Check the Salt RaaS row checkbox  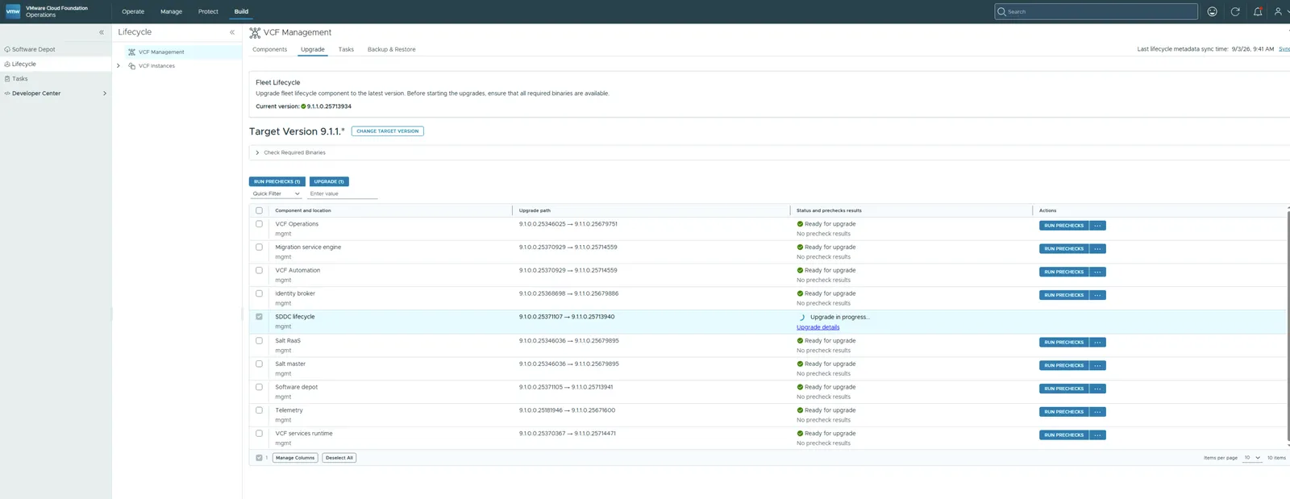259,340
